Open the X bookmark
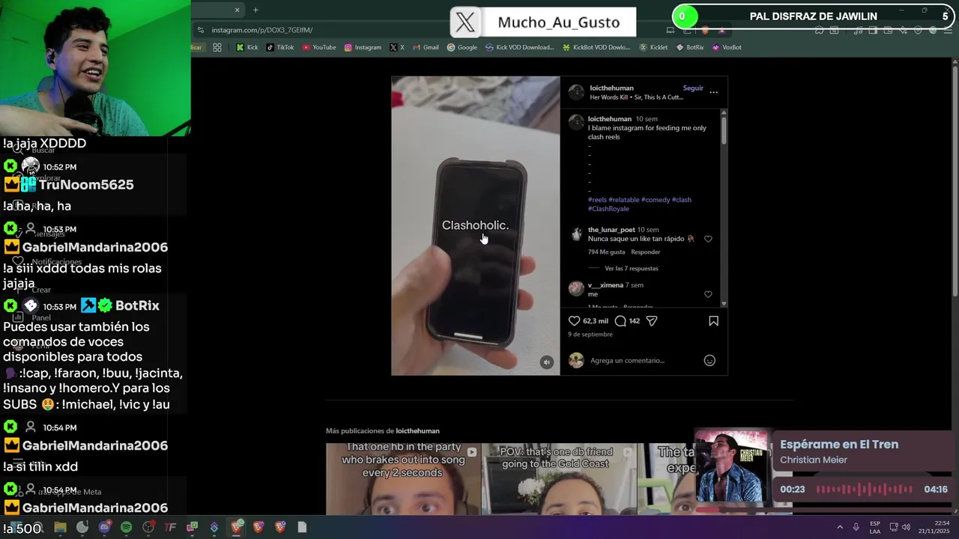Image resolution: width=959 pixels, height=539 pixels. (x=397, y=47)
